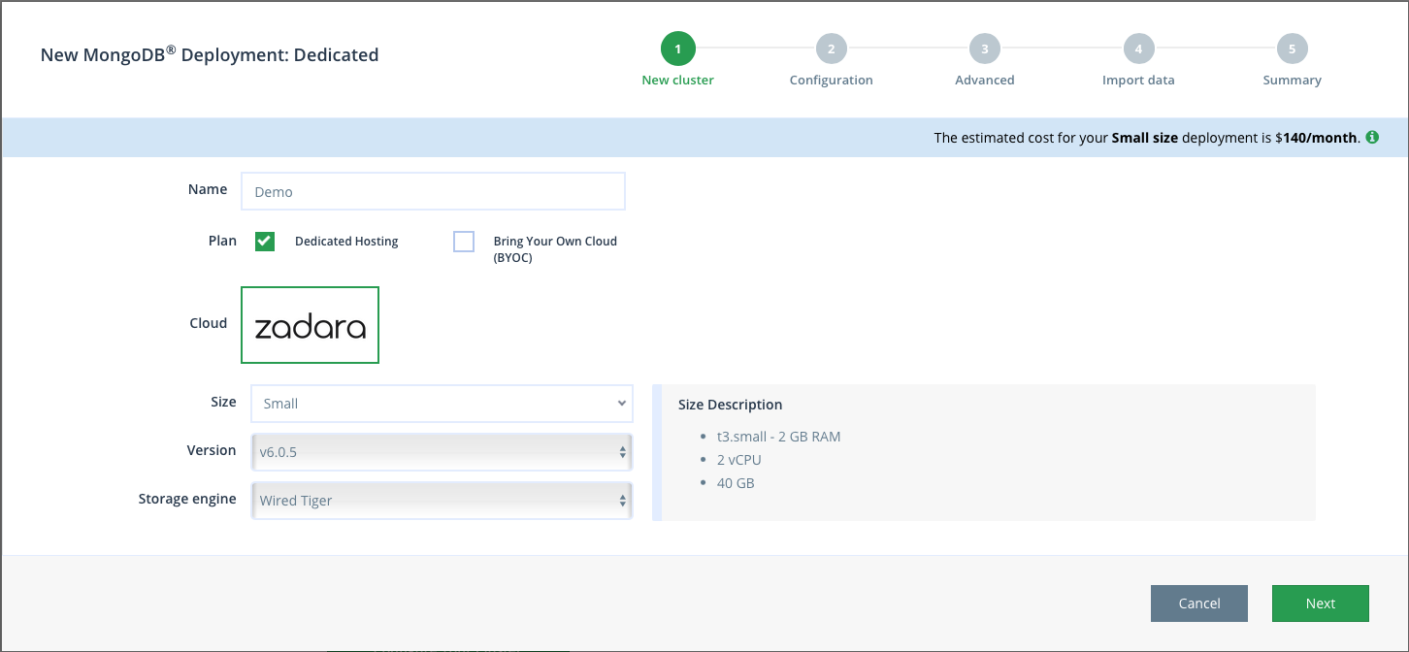The height and width of the screenshot is (652, 1409).
Task: Click the green info icon beside estimated cost
Action: (x=1372, y=138)
